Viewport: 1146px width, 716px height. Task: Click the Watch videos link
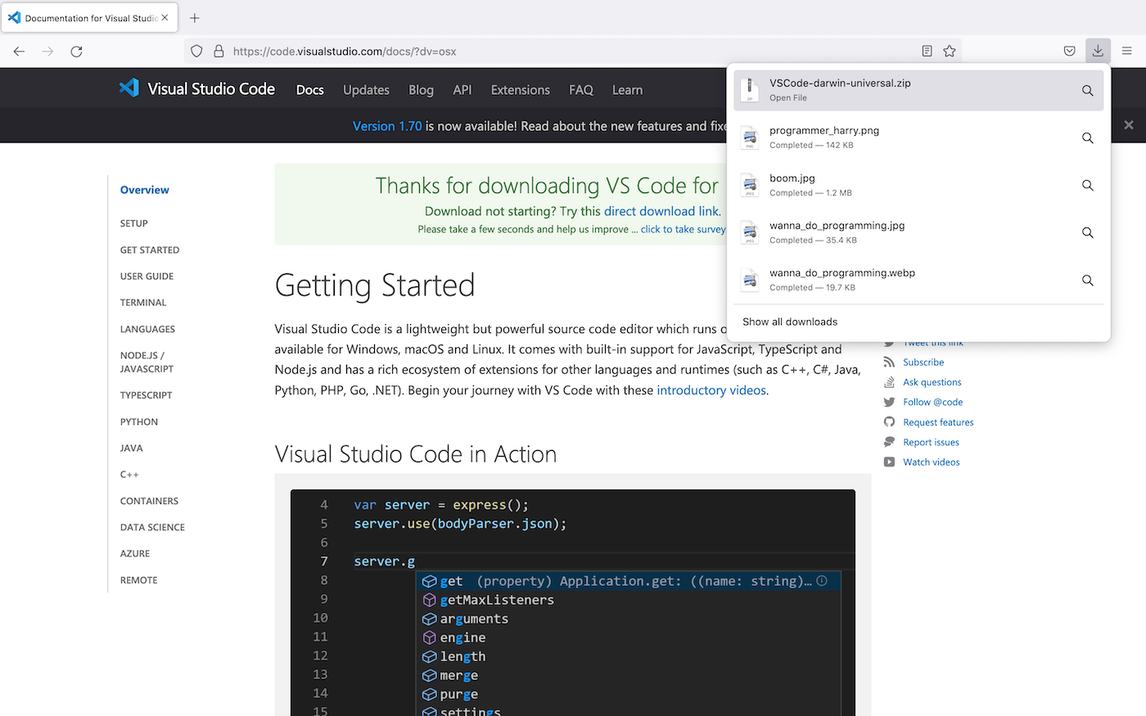click(932, 462)
